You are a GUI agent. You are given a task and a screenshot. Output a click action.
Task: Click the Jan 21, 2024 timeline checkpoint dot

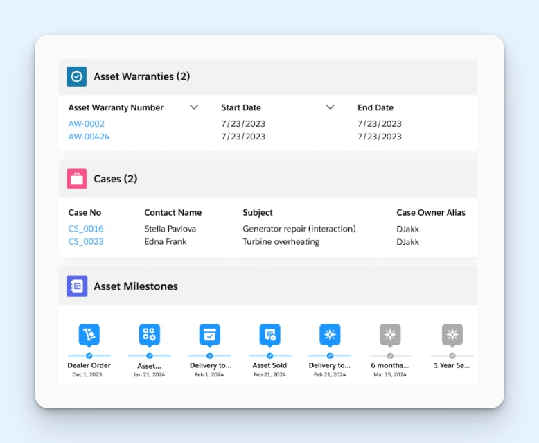pyautogui.click(x=150, y=356)
